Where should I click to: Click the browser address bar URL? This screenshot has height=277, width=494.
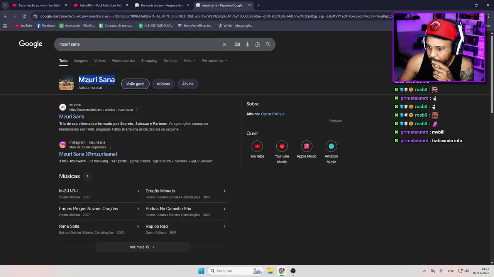click(x=216, y=16)
